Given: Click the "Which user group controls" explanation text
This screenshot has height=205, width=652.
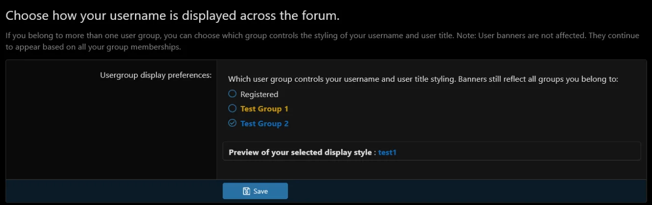Looking at the screenshot, I should tap(423, 79).
